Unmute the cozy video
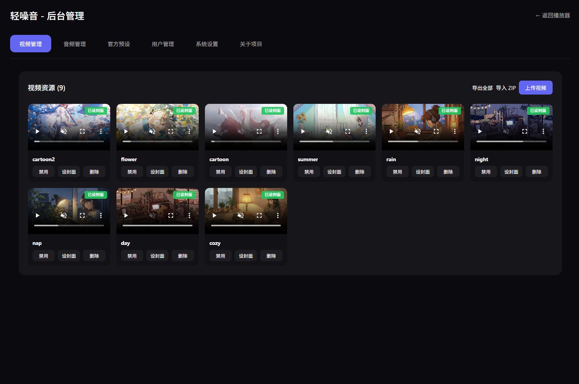 241,215
